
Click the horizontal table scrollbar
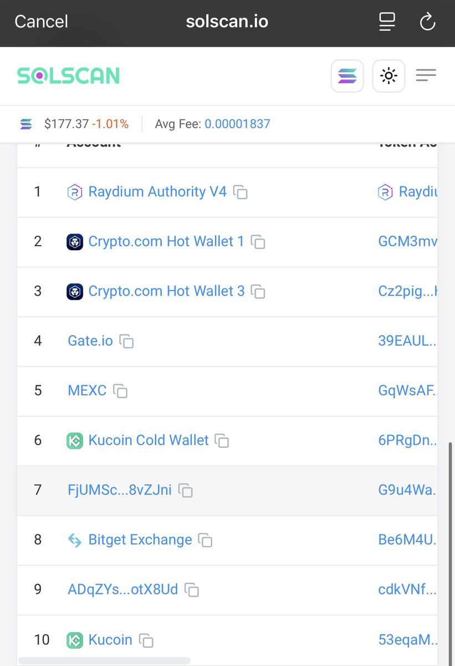(105, 660)
